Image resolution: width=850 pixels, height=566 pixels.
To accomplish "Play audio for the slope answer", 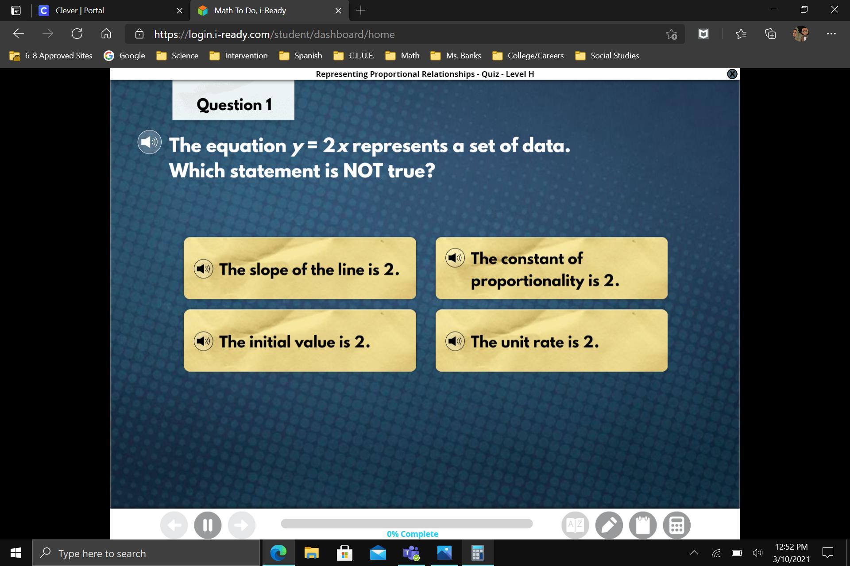I will 203,269.
